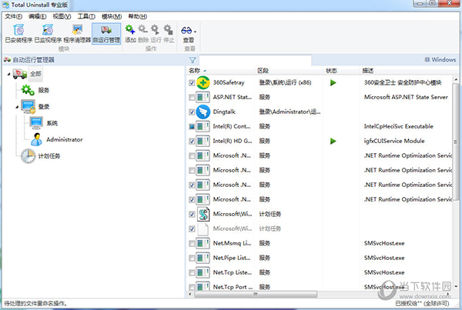Viewport: 462px width, 310px height.
Task: Click the Net.Pipe List... service icon
Action: click(x=203, y=258)
